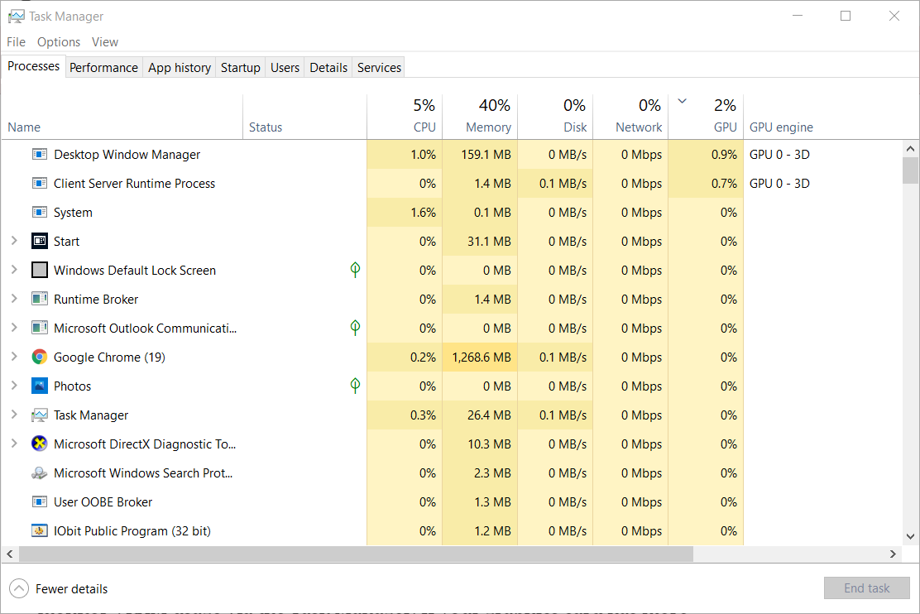This screenshot has width=920, height=614.
Task: Click the vertical scrollbar down arrow
Action: pos(910,536)
